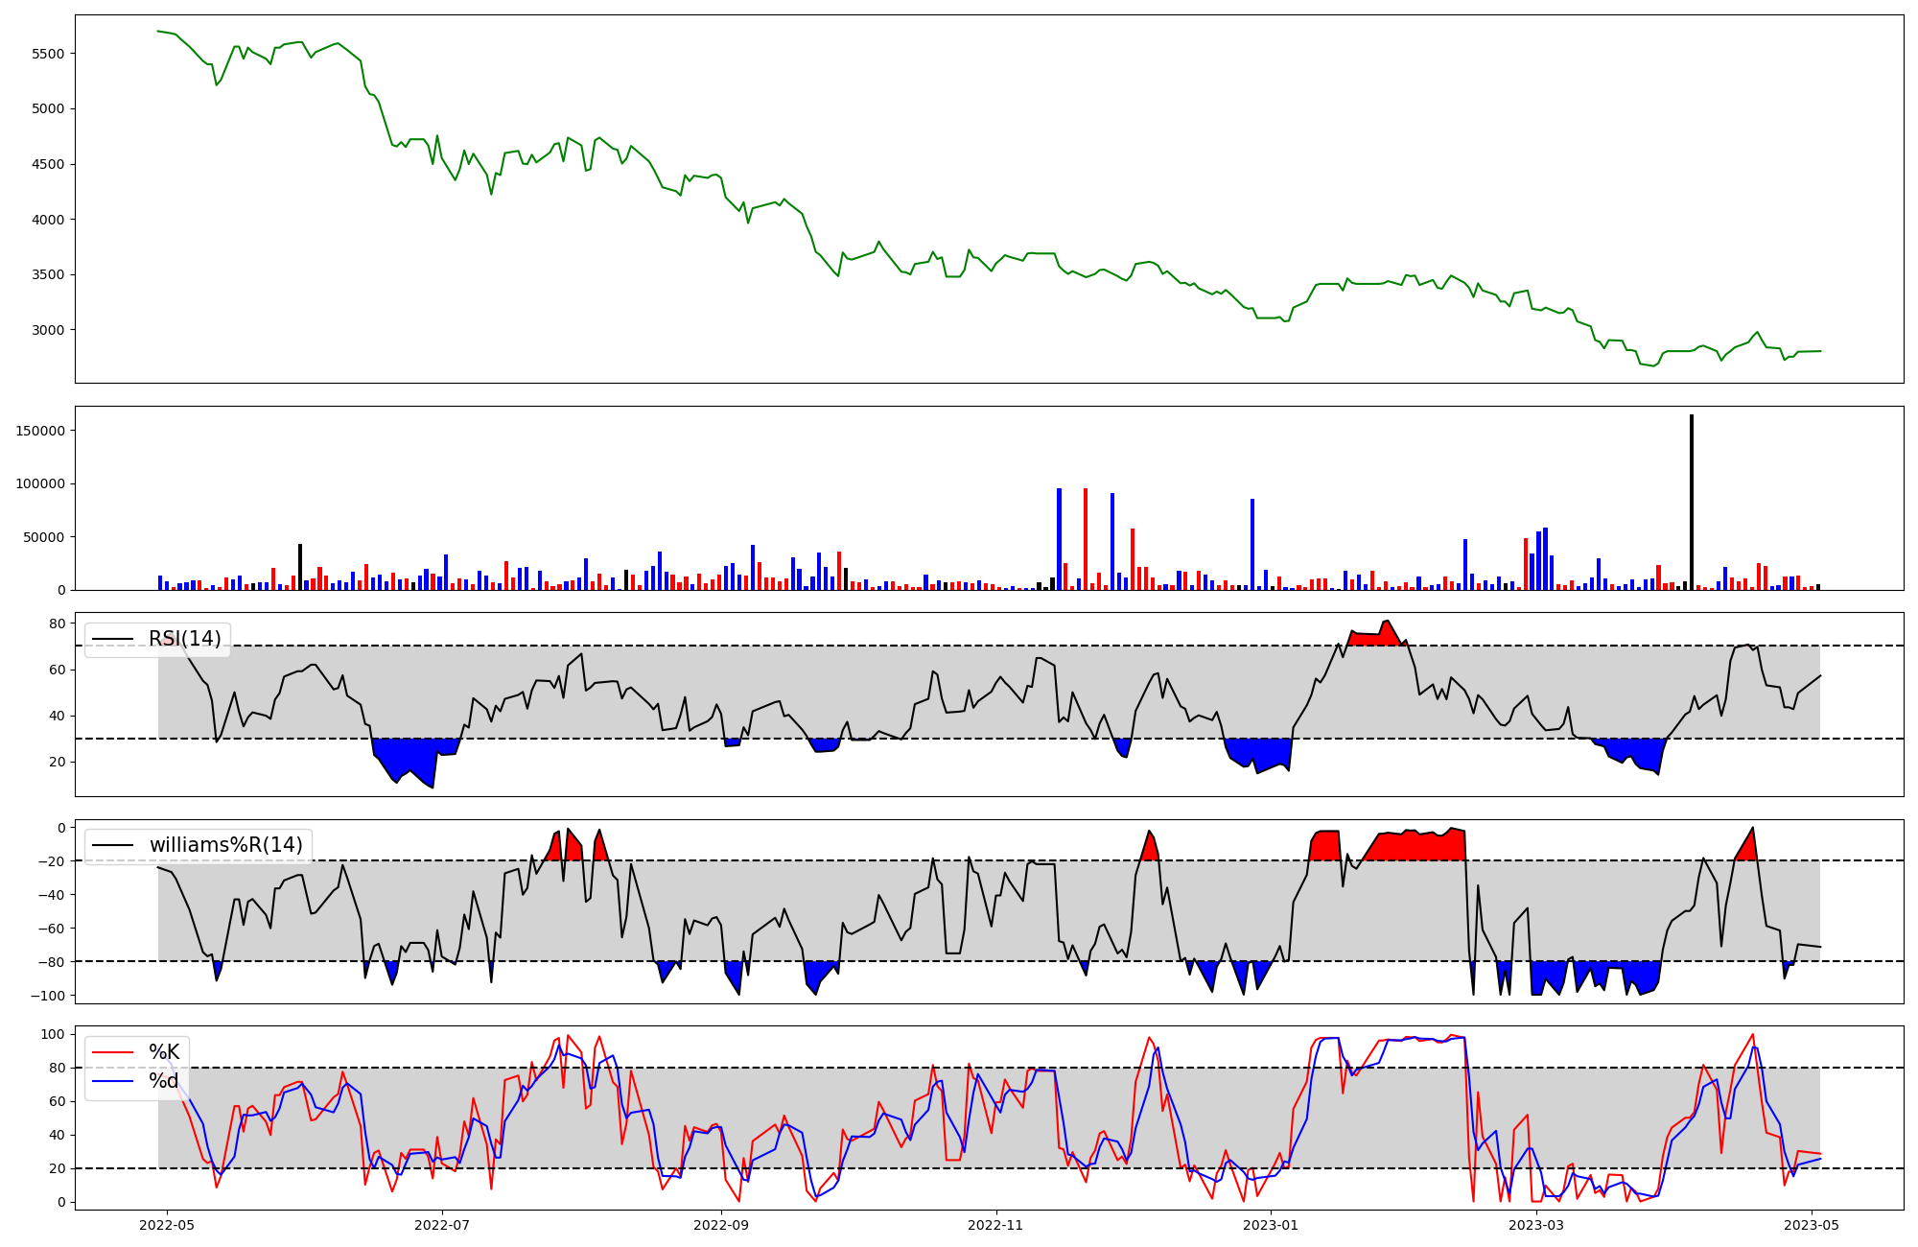Click the 2022-05 x-axis date label
This screenshot has height=1247, width=1918.
(167, 1225)
